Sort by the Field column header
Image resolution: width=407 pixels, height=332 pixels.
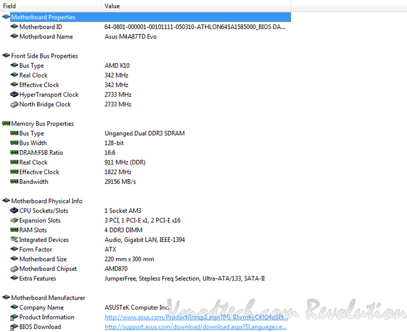(51, 6)
